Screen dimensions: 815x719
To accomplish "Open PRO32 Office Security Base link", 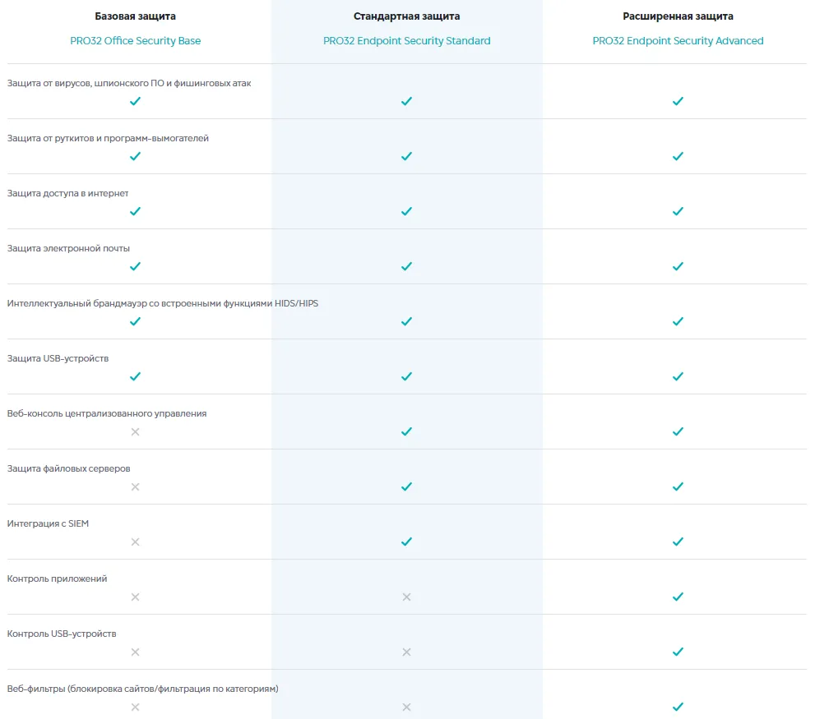I will click(x=135, y=41).
